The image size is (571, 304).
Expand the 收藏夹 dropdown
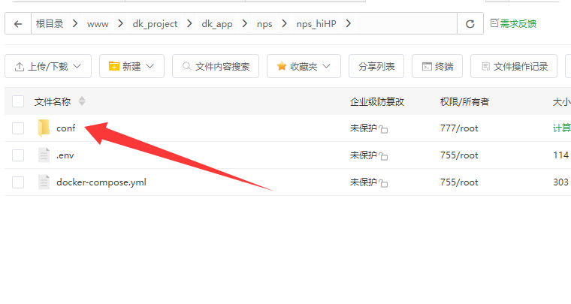pos(304,66)
